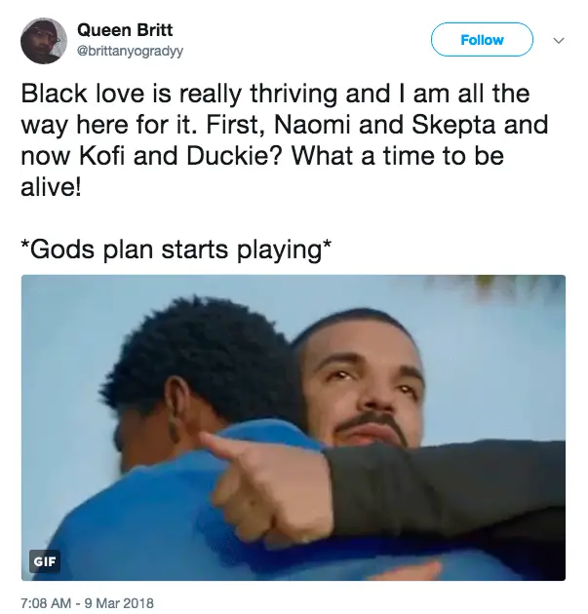Image resolution: width=588 pixels, height=614 pixels.
Task: Open Queen Britt's profile avatar
Action: point(44,41)
